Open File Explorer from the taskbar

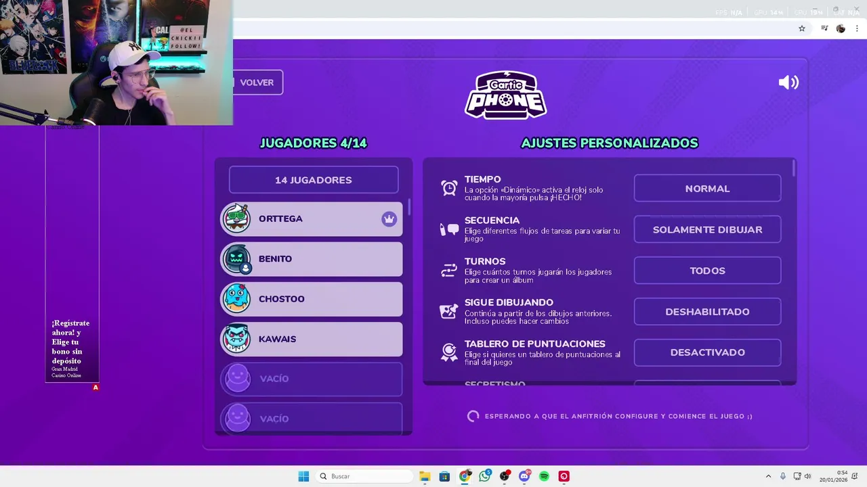[x=425, y=476]
